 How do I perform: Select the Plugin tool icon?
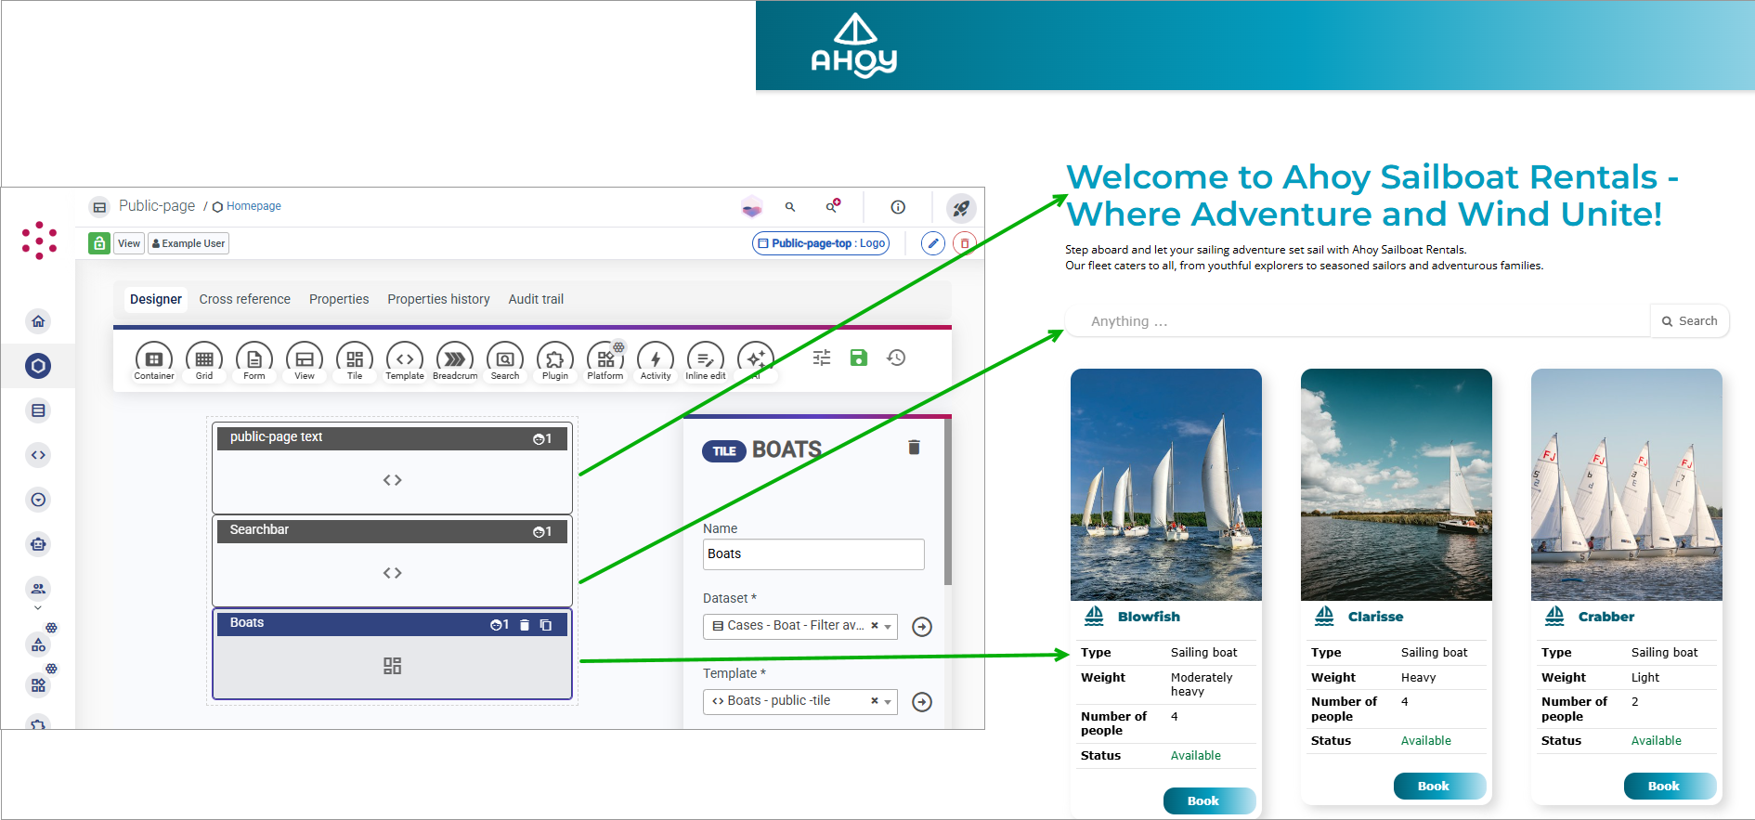pyautogui.click(x=555, y=359)
